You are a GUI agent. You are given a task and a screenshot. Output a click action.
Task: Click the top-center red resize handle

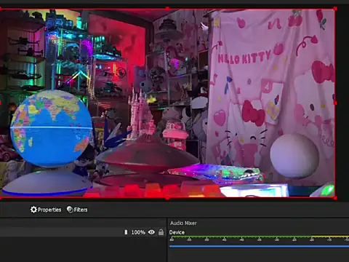pos(167,9)
